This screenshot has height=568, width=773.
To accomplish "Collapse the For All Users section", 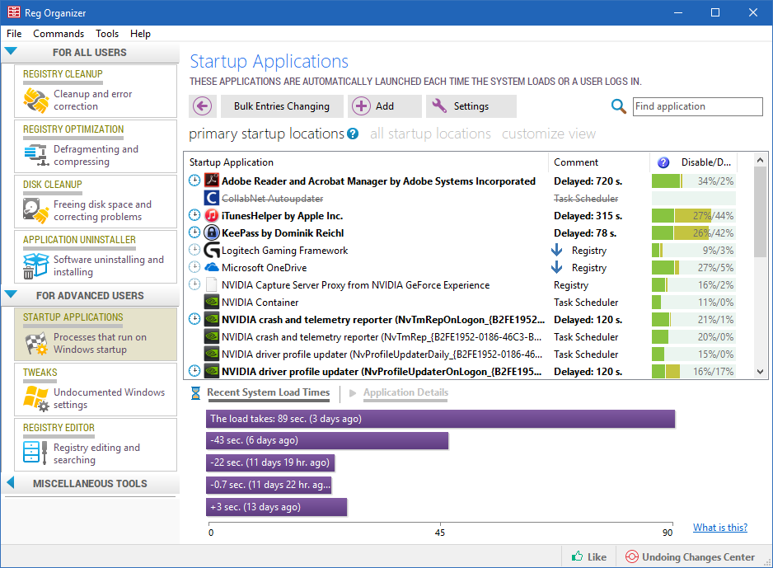I will [11, 52].
